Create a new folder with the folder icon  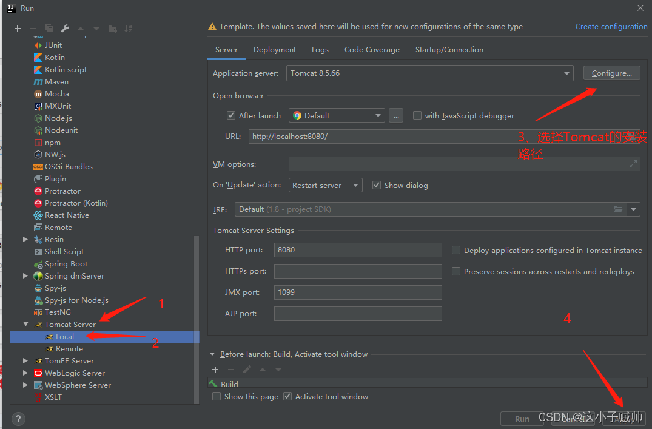click(112, 29)
